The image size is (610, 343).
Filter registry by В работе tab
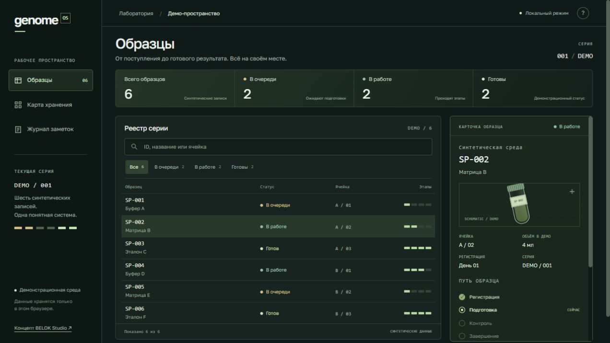click(208, 167)
